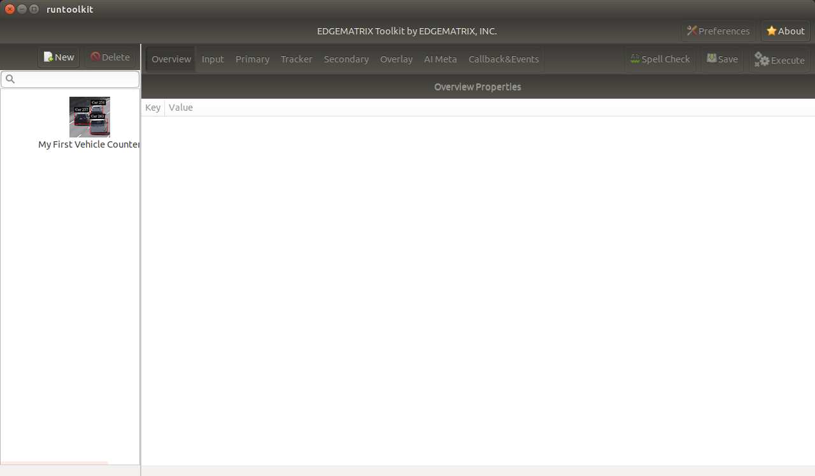
Task: Run Spell Check on the configuration
Action: point(660,59)
